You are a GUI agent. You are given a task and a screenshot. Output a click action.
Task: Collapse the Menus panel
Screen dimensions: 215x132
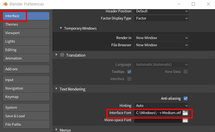point(56,130)
